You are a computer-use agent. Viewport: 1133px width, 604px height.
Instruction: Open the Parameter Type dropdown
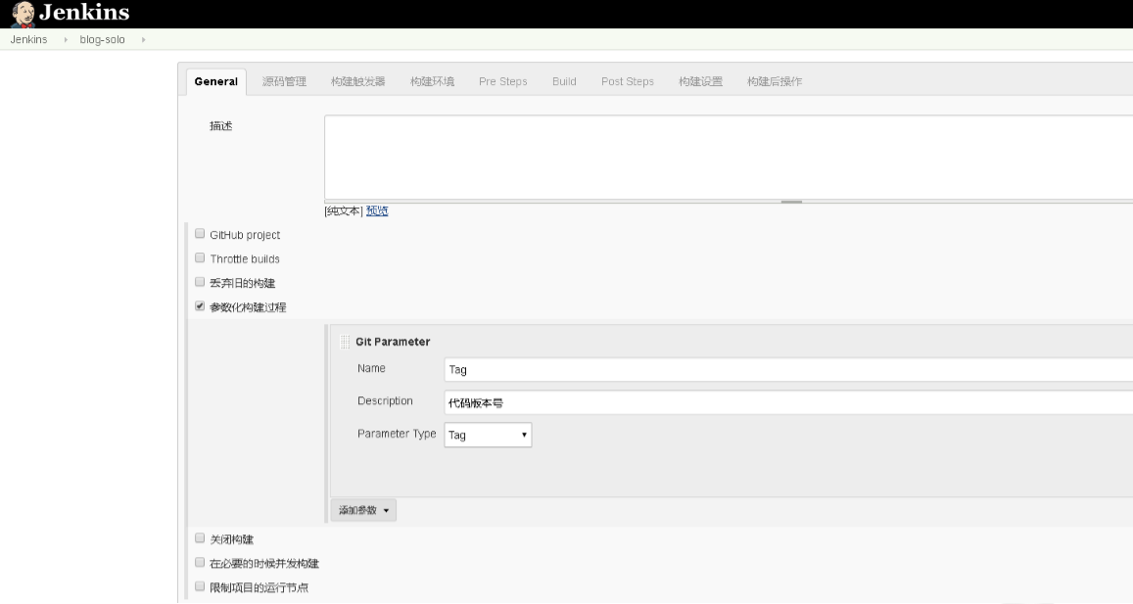click(488, 435)
